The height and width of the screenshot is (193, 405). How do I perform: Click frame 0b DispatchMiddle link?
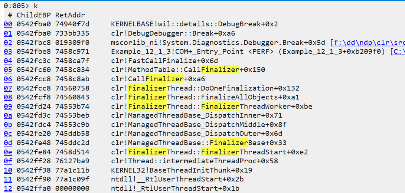[8, 125]
